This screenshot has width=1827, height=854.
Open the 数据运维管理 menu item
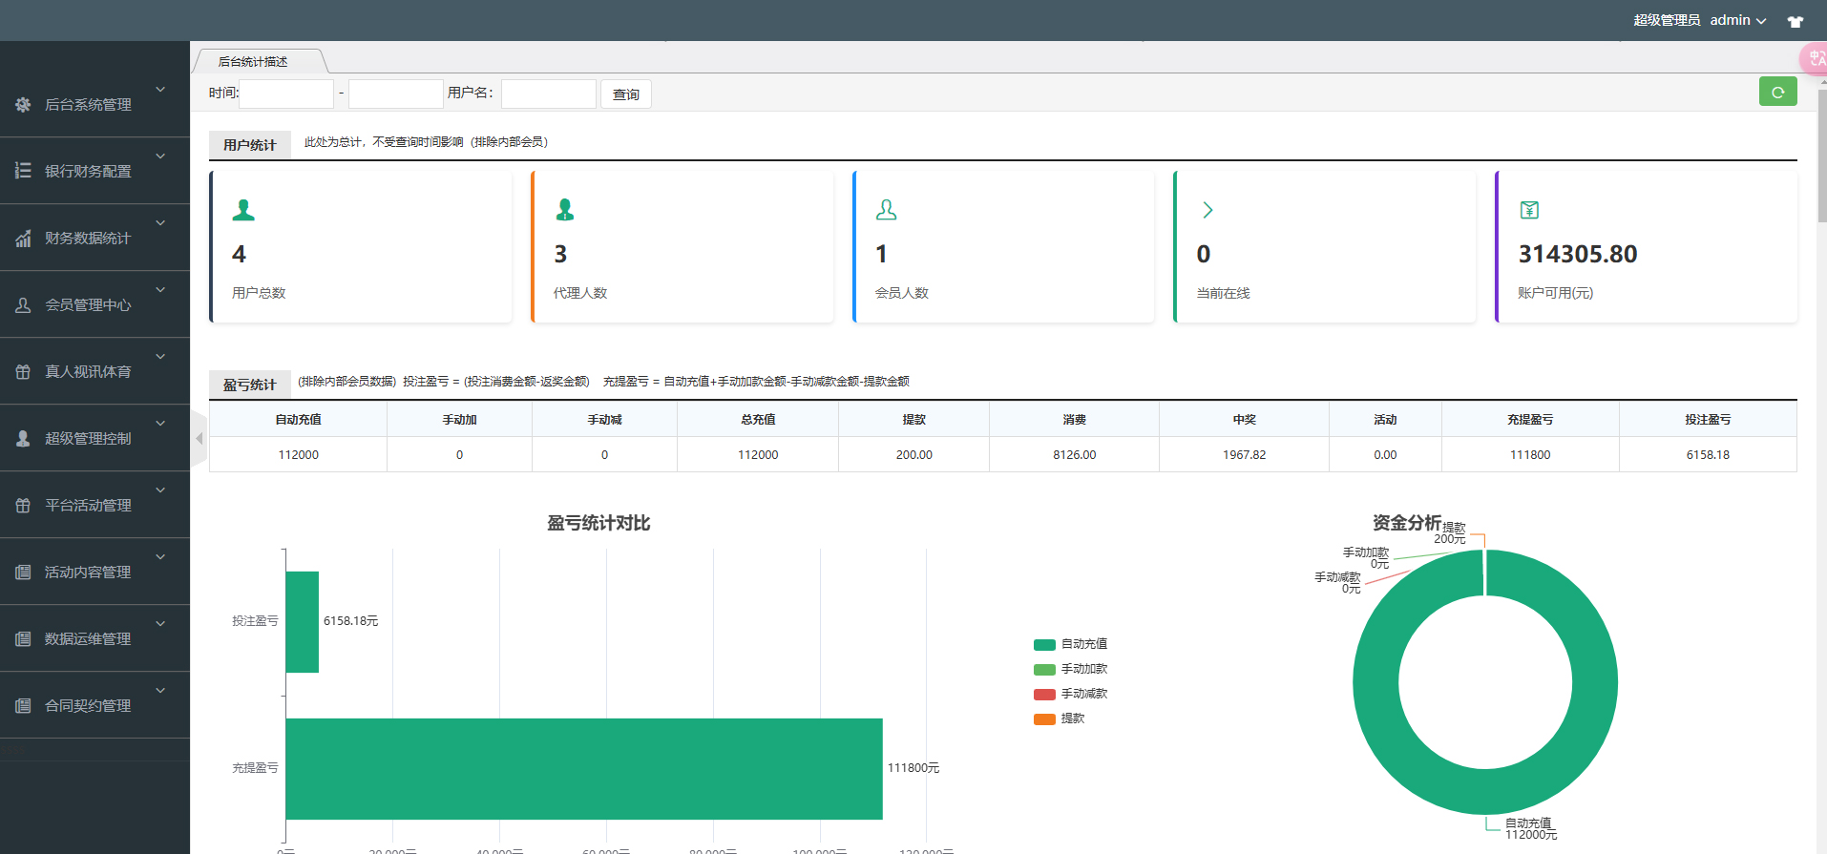click(88, 638)
